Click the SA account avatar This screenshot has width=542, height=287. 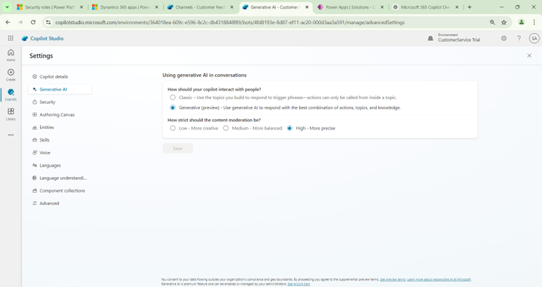point(534,38)
